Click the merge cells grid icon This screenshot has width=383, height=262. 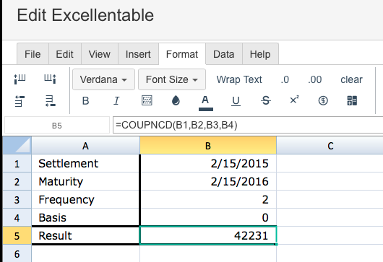pos(352,100)
